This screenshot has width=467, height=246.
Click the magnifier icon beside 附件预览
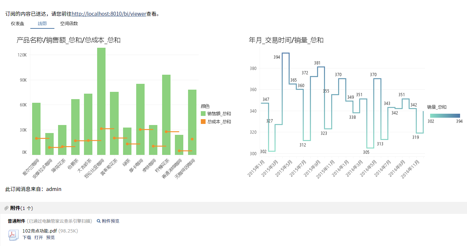click(99, 221)
